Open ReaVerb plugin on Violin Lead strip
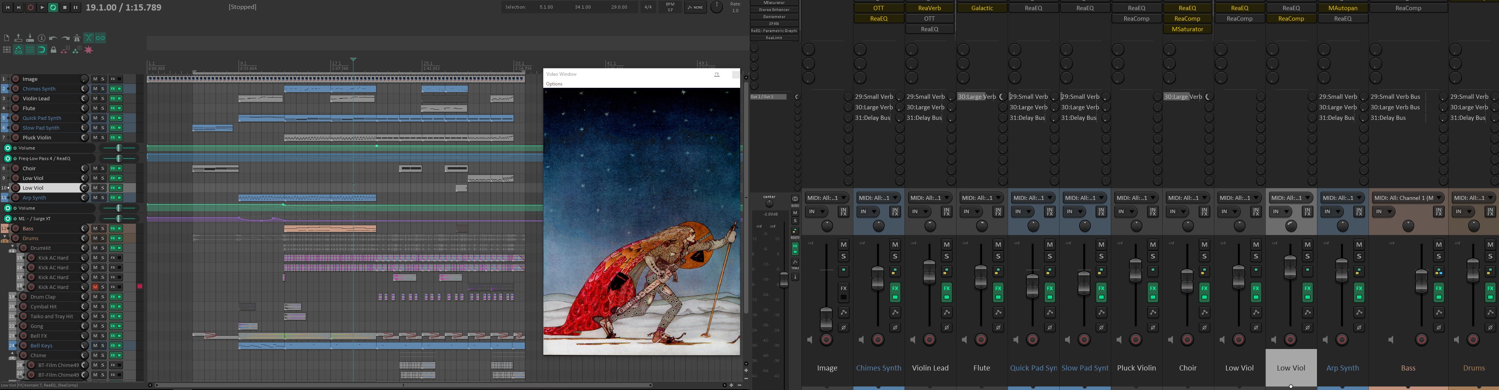This screenshot has width=1499, height=390. coord(930,8)
